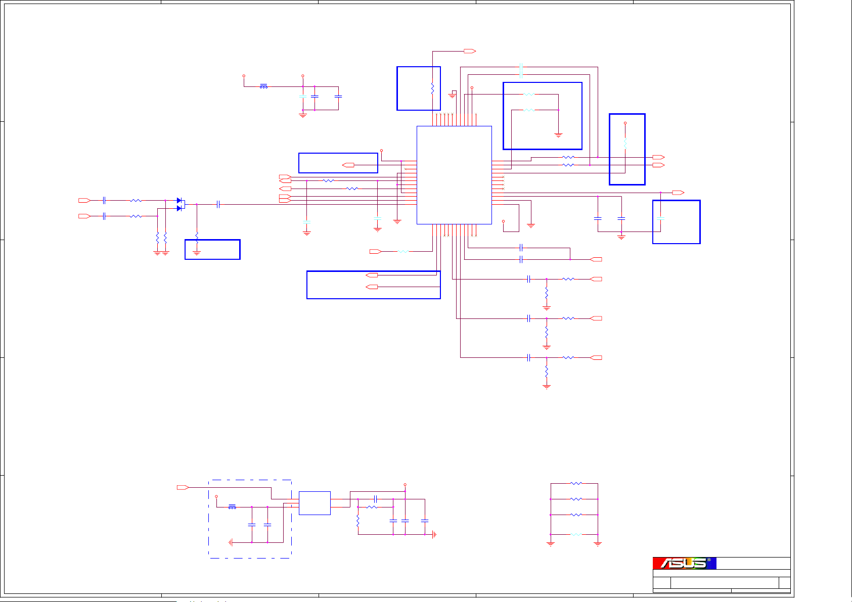The image size is (852, 602).
Task: Select the inductor in top-left power filter
Action: (263, 86)
